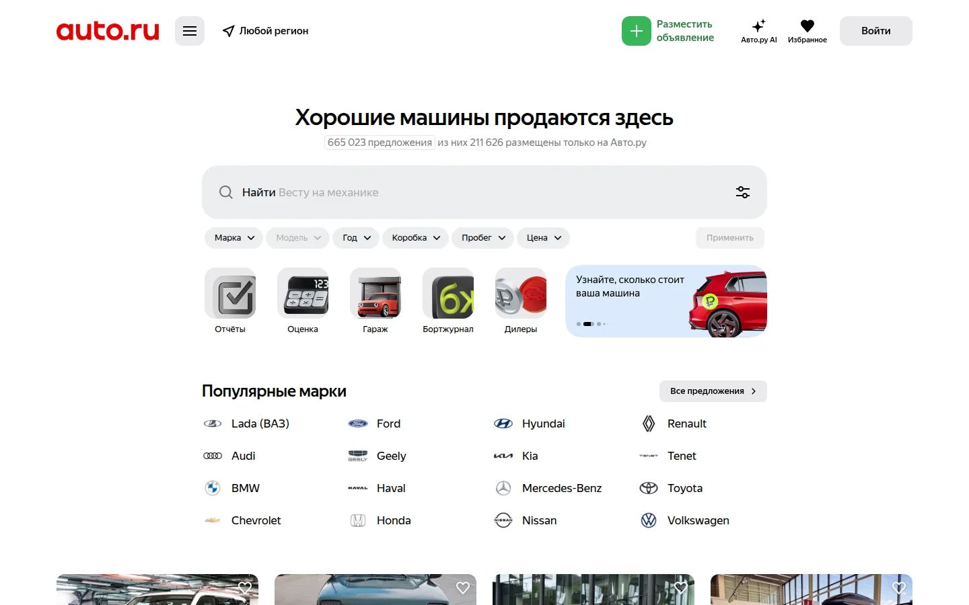Click the Audi rings logo icon

point(213,456)
